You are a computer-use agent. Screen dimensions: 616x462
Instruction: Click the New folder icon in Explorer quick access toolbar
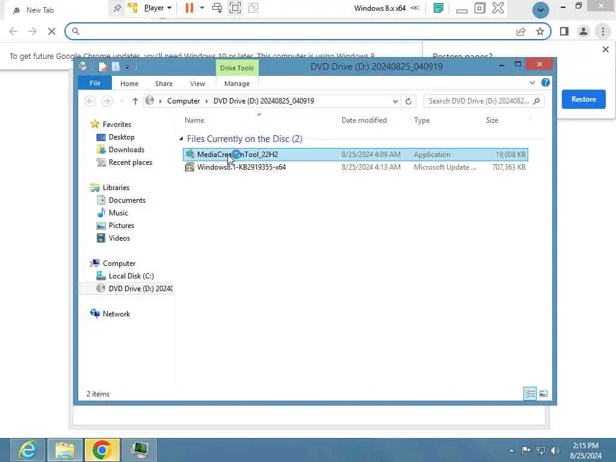point(115,67)
